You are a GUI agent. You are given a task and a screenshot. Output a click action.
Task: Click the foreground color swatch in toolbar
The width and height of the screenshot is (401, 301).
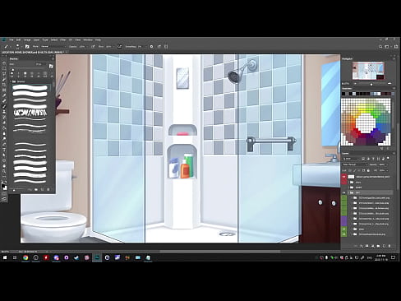click(3, 186)
